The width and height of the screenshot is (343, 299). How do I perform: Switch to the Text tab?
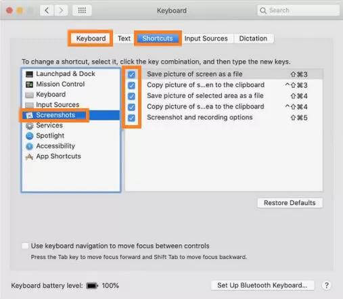coord(124,39)
